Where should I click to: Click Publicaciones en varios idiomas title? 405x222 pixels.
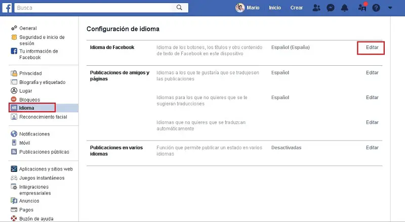point(116,151)
